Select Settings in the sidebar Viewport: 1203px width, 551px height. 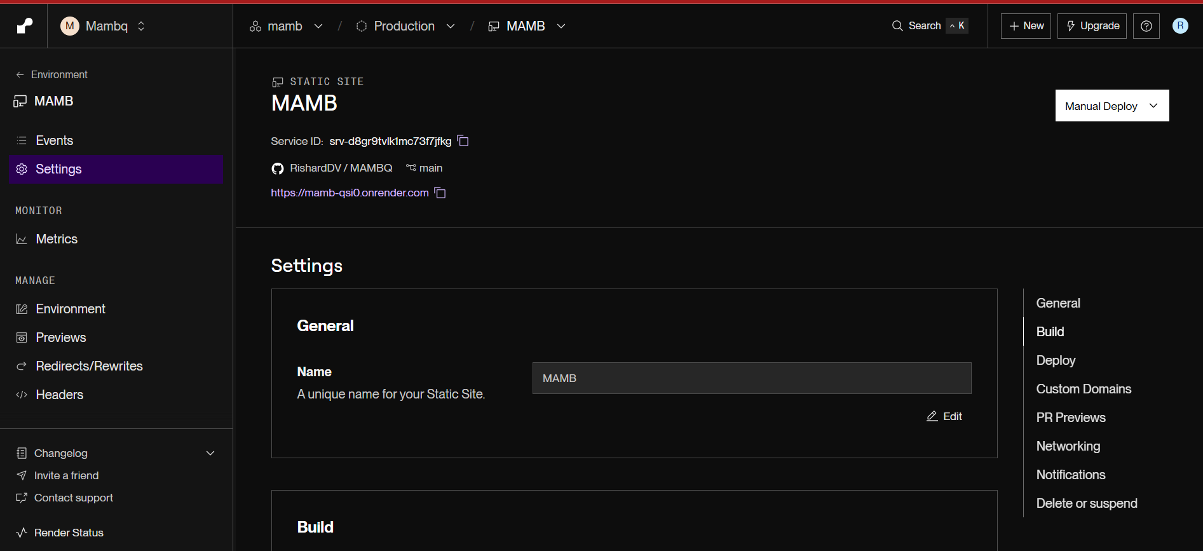[116, 169]
